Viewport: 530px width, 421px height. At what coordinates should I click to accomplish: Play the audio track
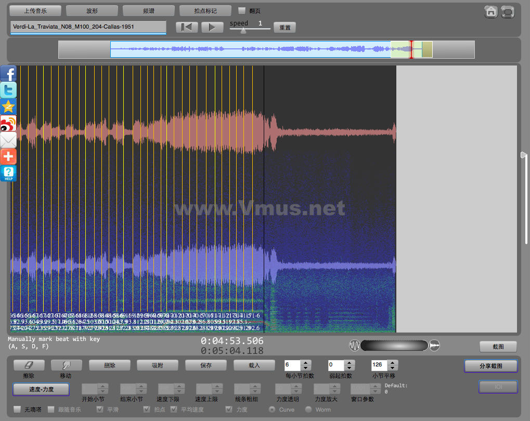pos(212,28)
